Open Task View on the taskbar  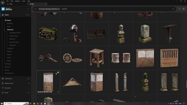click(30, 104)
